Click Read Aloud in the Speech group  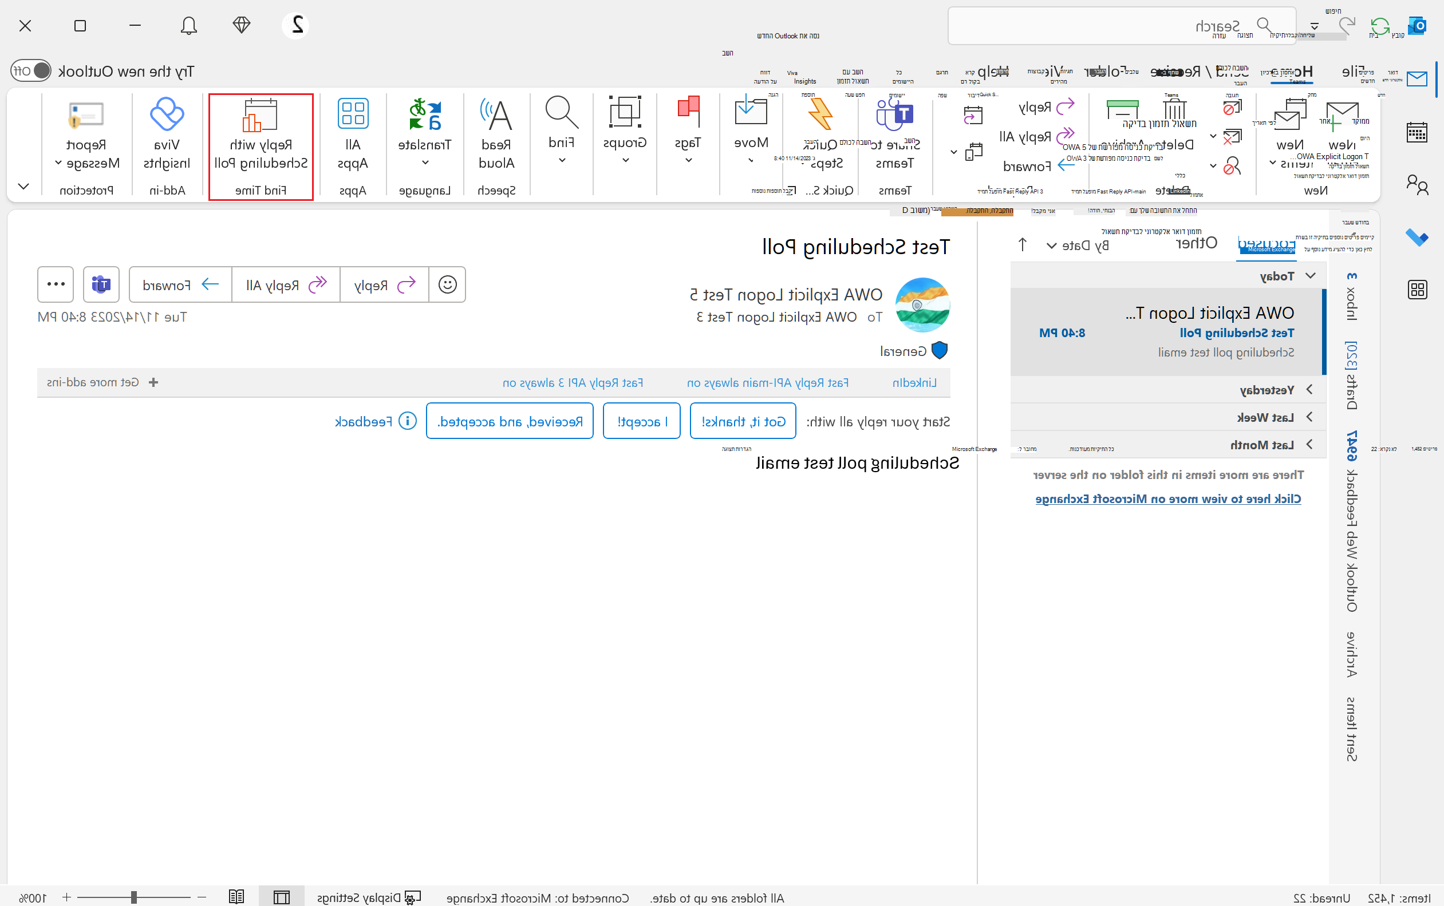pos(496,133)
